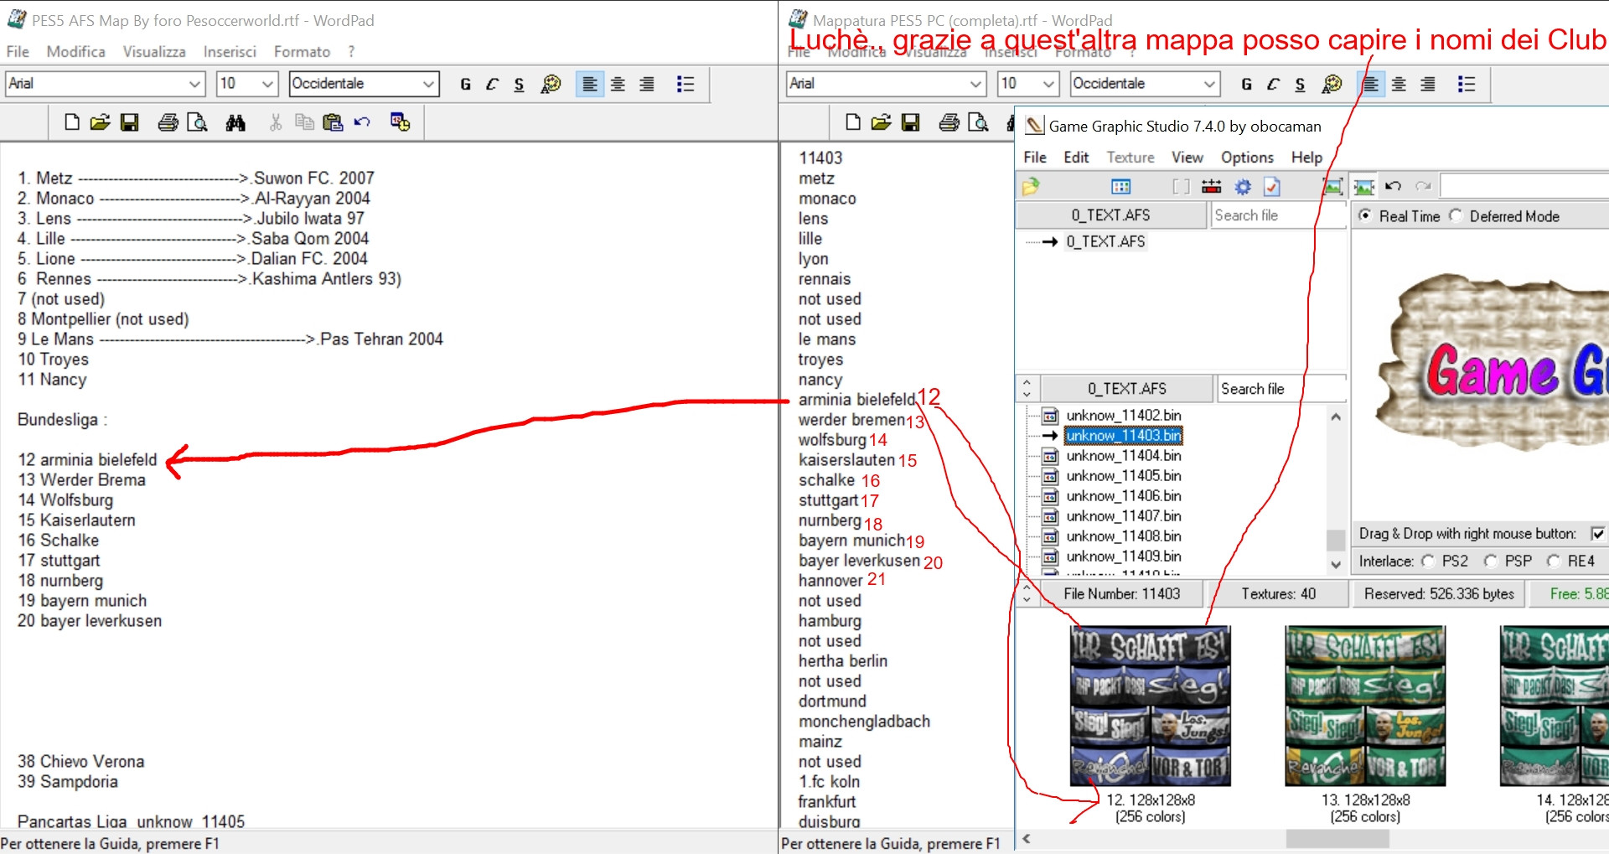Select unknow_11406.bin in the file list

click(1123, 496)
